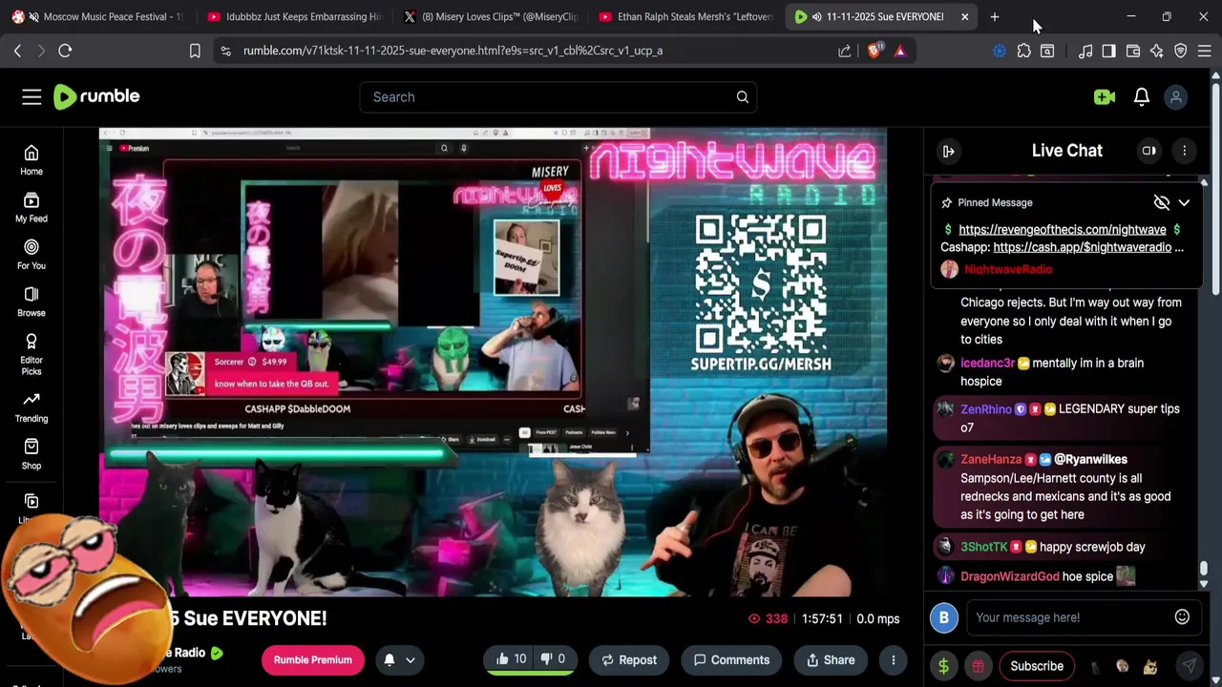
Task: Click the send message arrow
Action: [1189, 666]
